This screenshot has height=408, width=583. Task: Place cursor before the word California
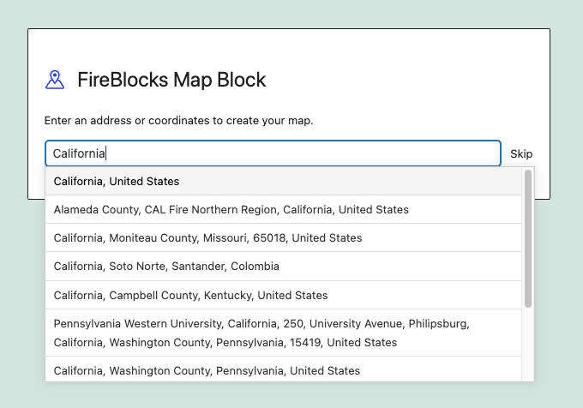(x=53, y=153)
